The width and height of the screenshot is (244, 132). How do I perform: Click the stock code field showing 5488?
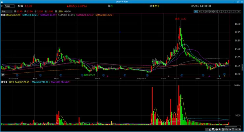point(9,6)
